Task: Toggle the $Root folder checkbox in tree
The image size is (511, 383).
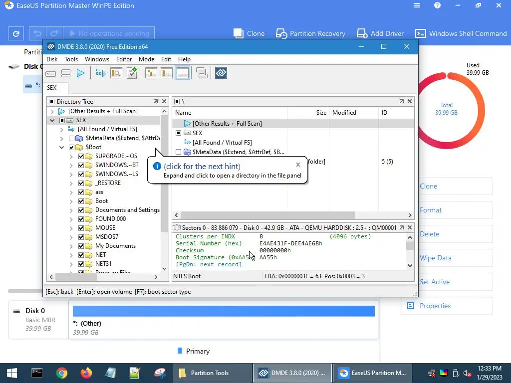Action: [72, 147]
